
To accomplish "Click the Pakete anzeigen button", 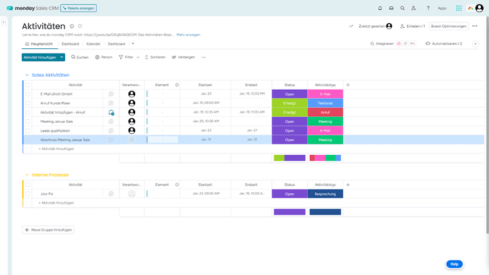I will click(x=79, y=8).
